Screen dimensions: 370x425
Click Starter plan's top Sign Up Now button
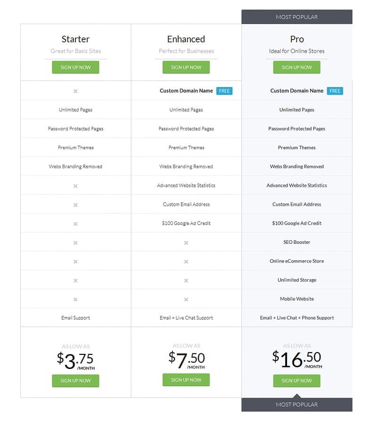pos(75,67)
